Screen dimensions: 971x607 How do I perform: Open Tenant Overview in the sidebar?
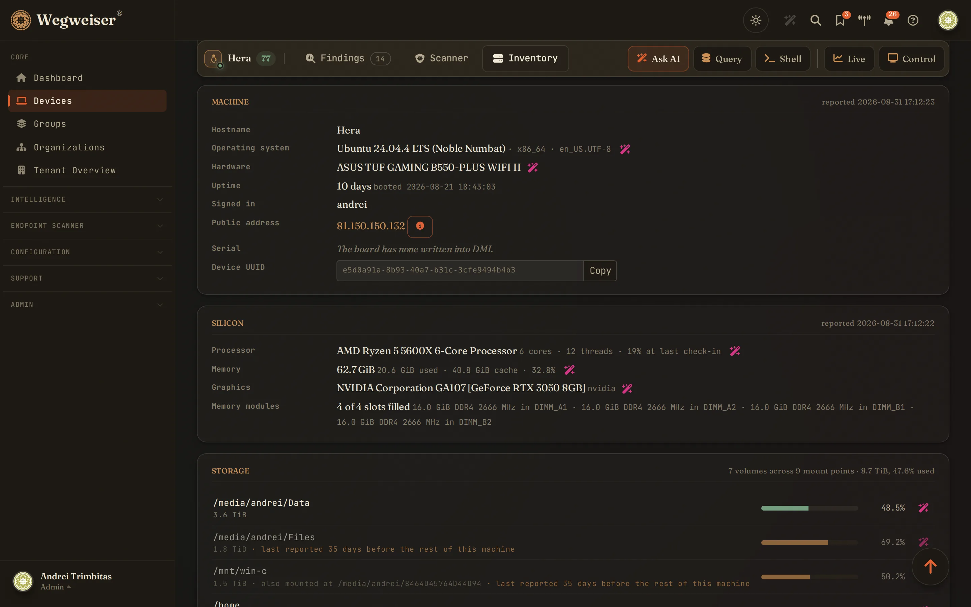pyautogui.click(x=87, y=170)
